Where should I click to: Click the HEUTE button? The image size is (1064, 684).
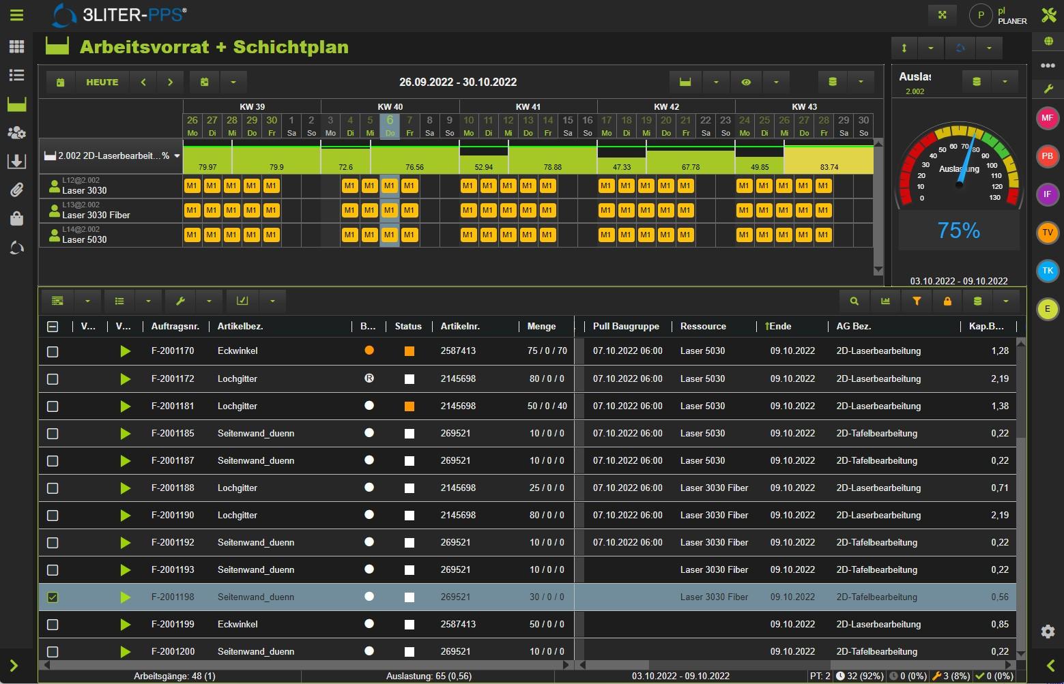click(x=102, y=82)
